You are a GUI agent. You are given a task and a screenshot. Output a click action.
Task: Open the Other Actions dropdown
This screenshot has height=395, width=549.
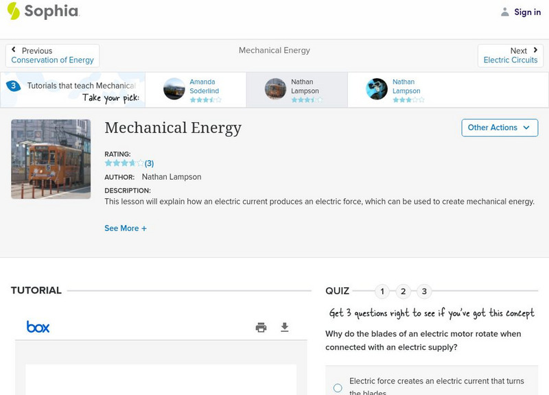tap(499, 128)
